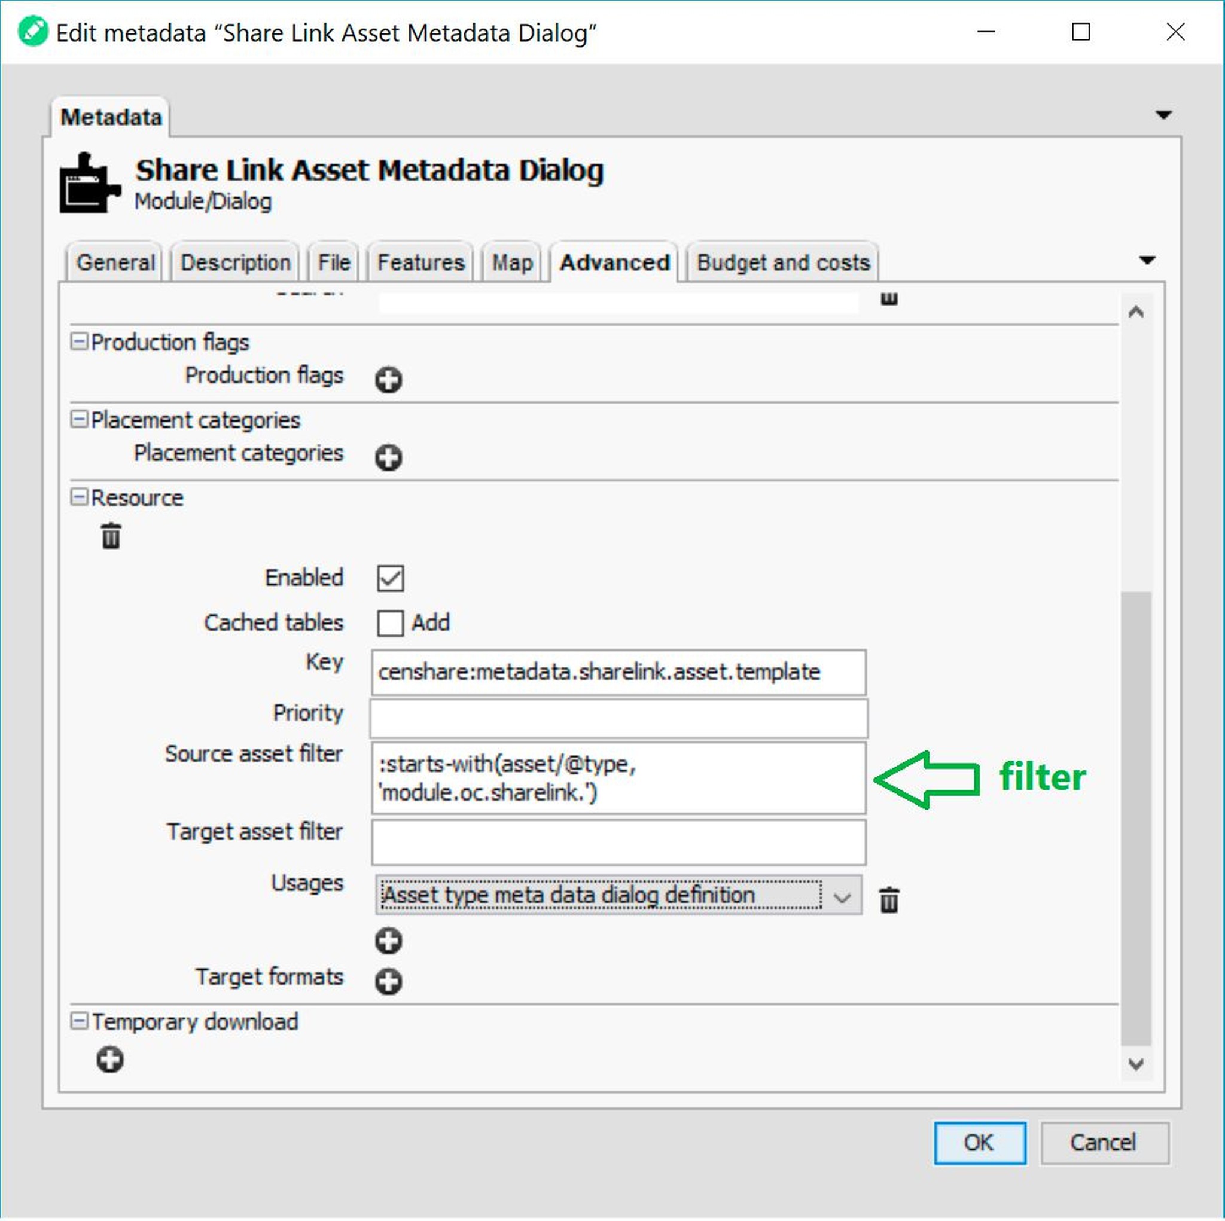The image size is (1225, 1221).
Task: Click the partially hidden trash icon at top
Action: pos(889,298)
